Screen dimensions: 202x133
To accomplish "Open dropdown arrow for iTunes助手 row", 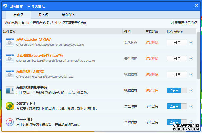I will pos(191,122).
